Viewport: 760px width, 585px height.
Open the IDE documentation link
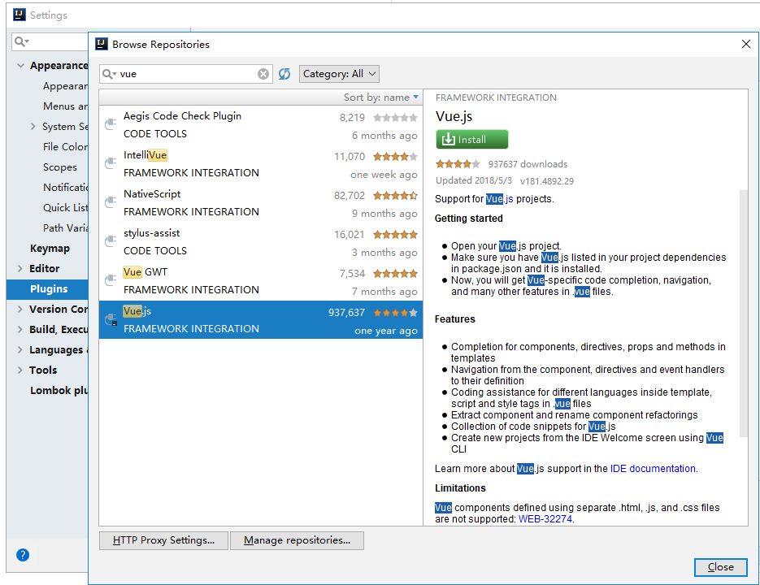click(x=653, y=469)
